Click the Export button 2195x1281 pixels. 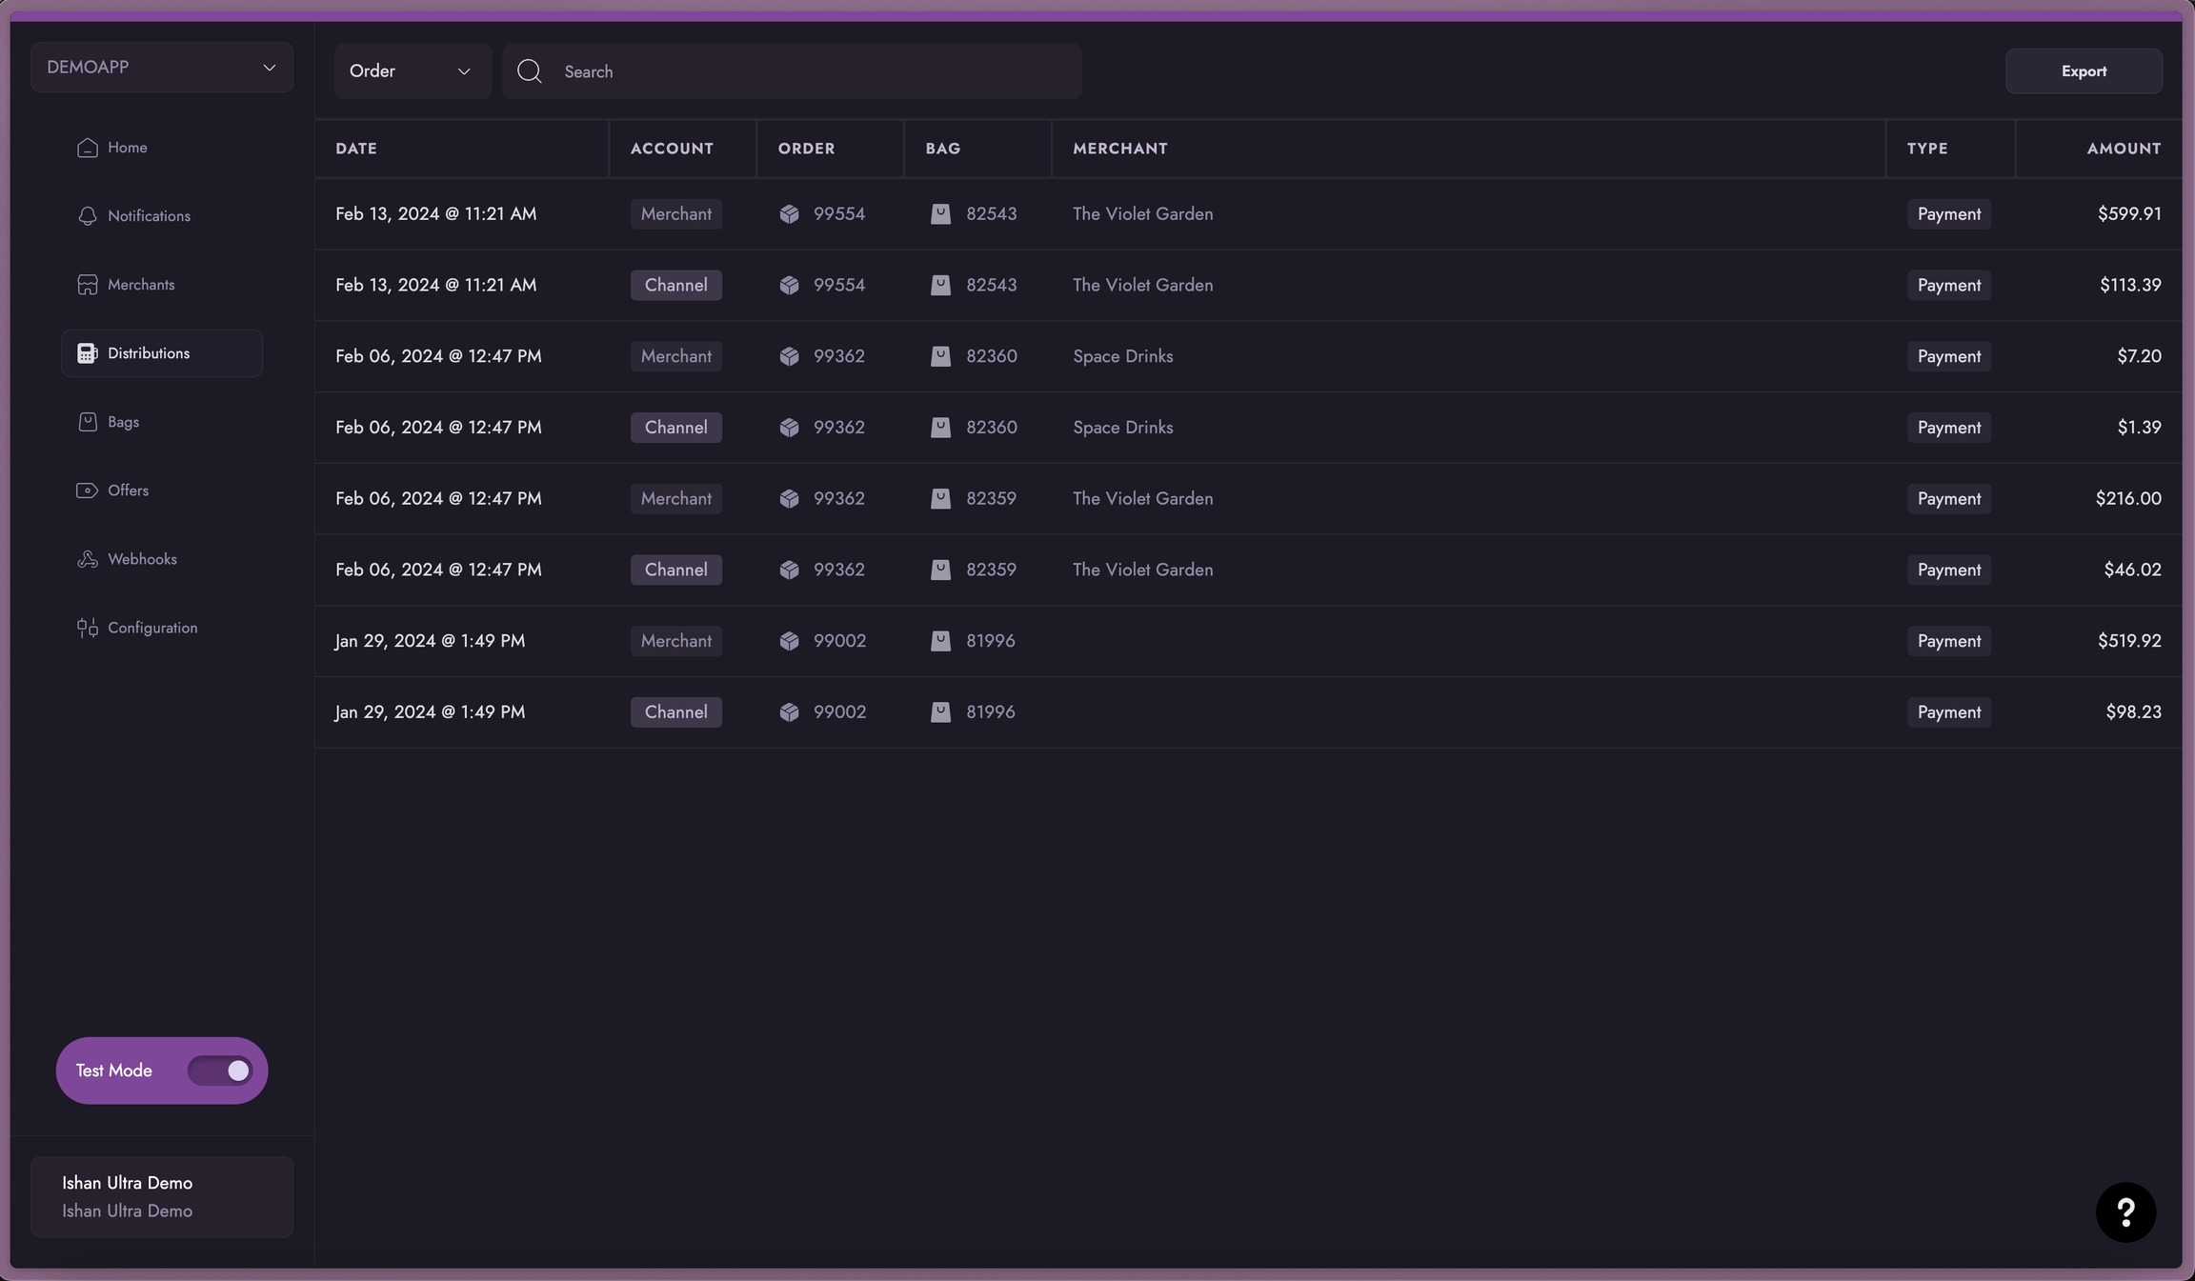click(x=2083, y=71)
